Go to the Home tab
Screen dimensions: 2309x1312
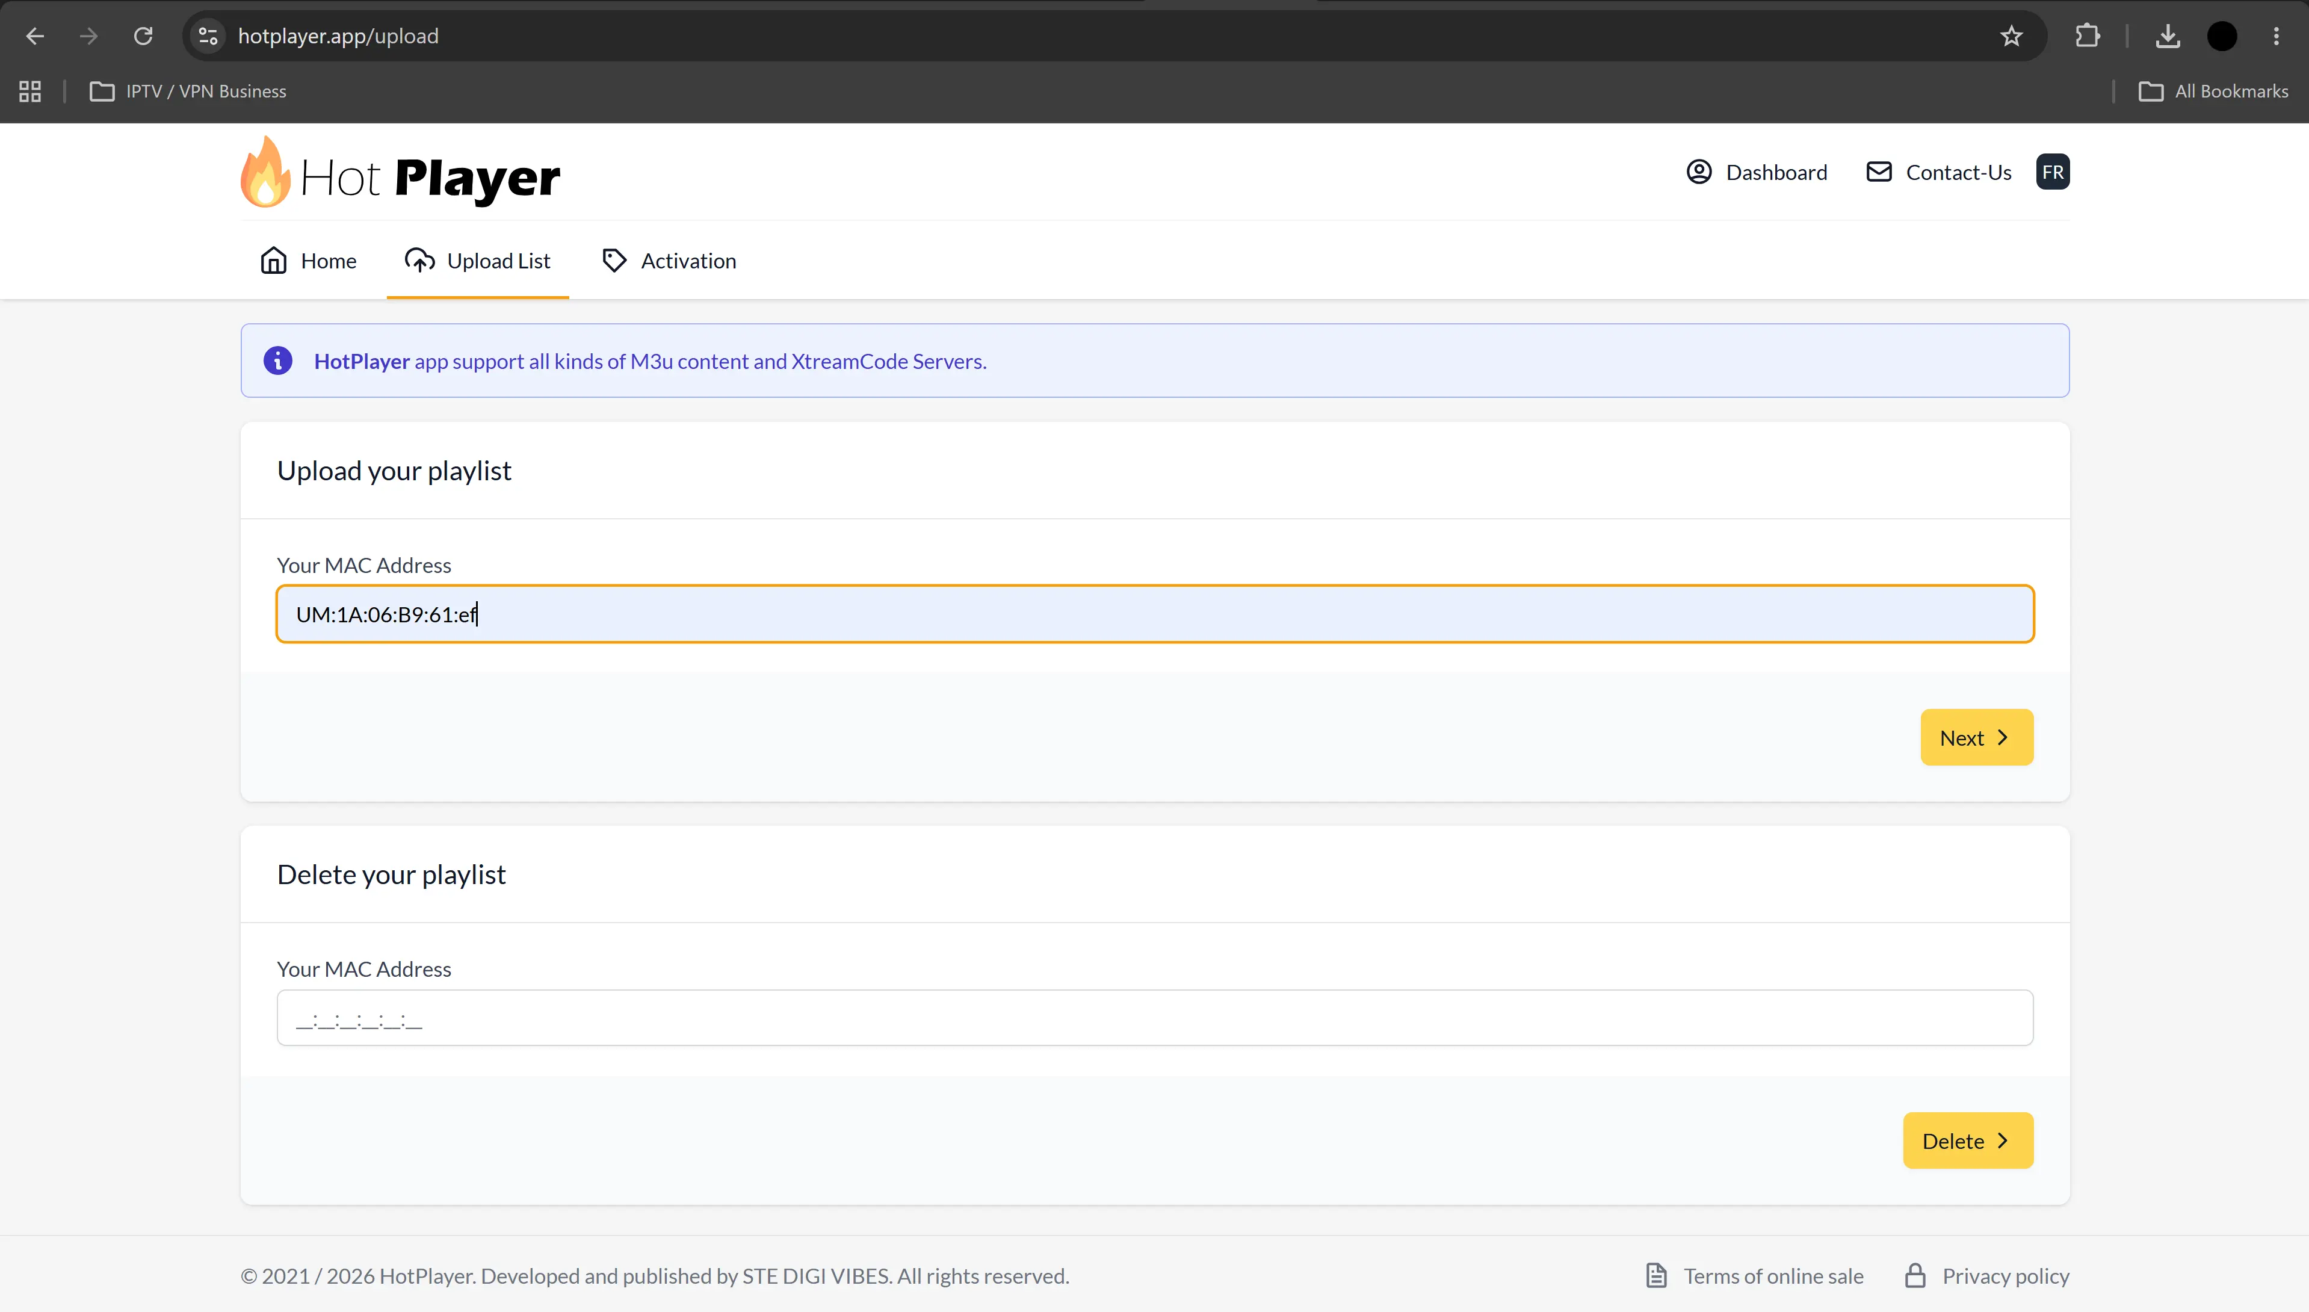tap(308, 261)
